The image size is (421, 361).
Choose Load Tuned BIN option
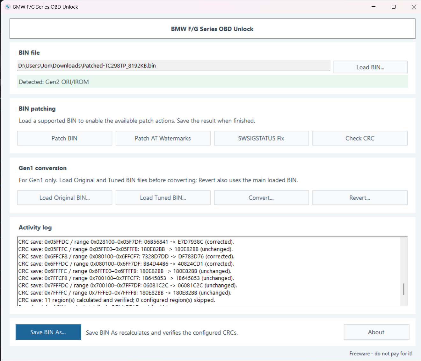[x=163, y=198]
